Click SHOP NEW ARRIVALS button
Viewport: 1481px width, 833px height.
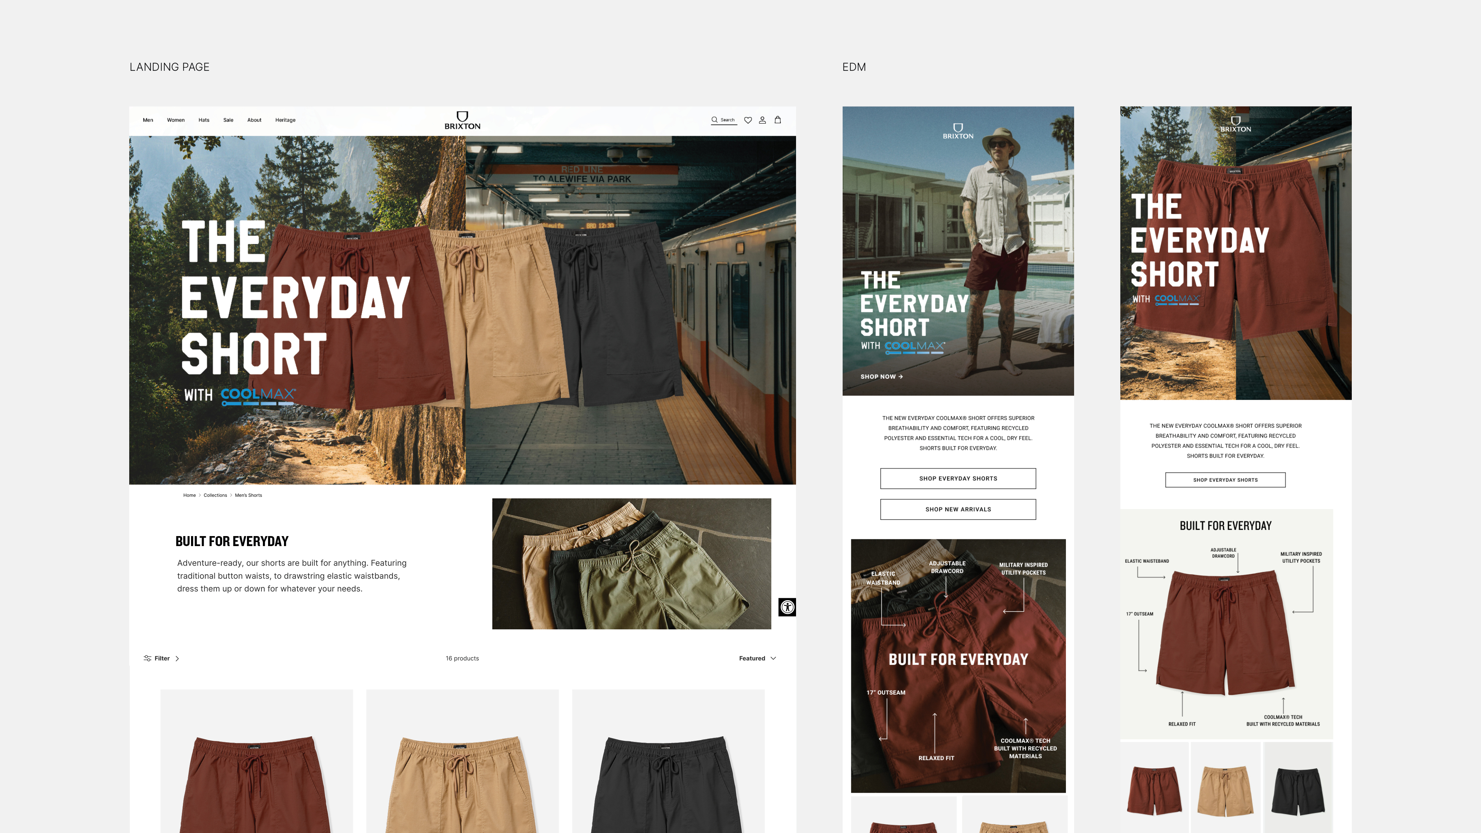pyautogui.click(x=958, y=509)
